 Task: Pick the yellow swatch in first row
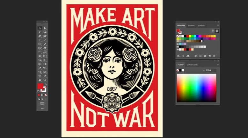click(x=190, y=36)
